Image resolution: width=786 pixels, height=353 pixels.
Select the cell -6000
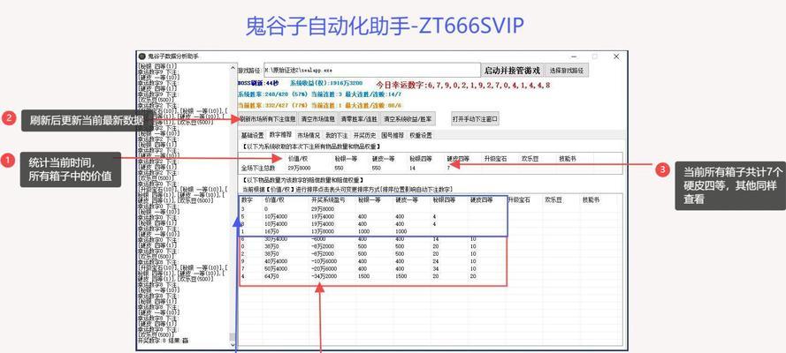point(319,239)
